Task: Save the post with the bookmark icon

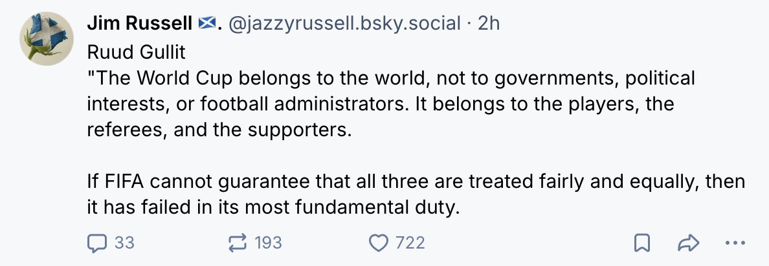Action: pos(642,243)
